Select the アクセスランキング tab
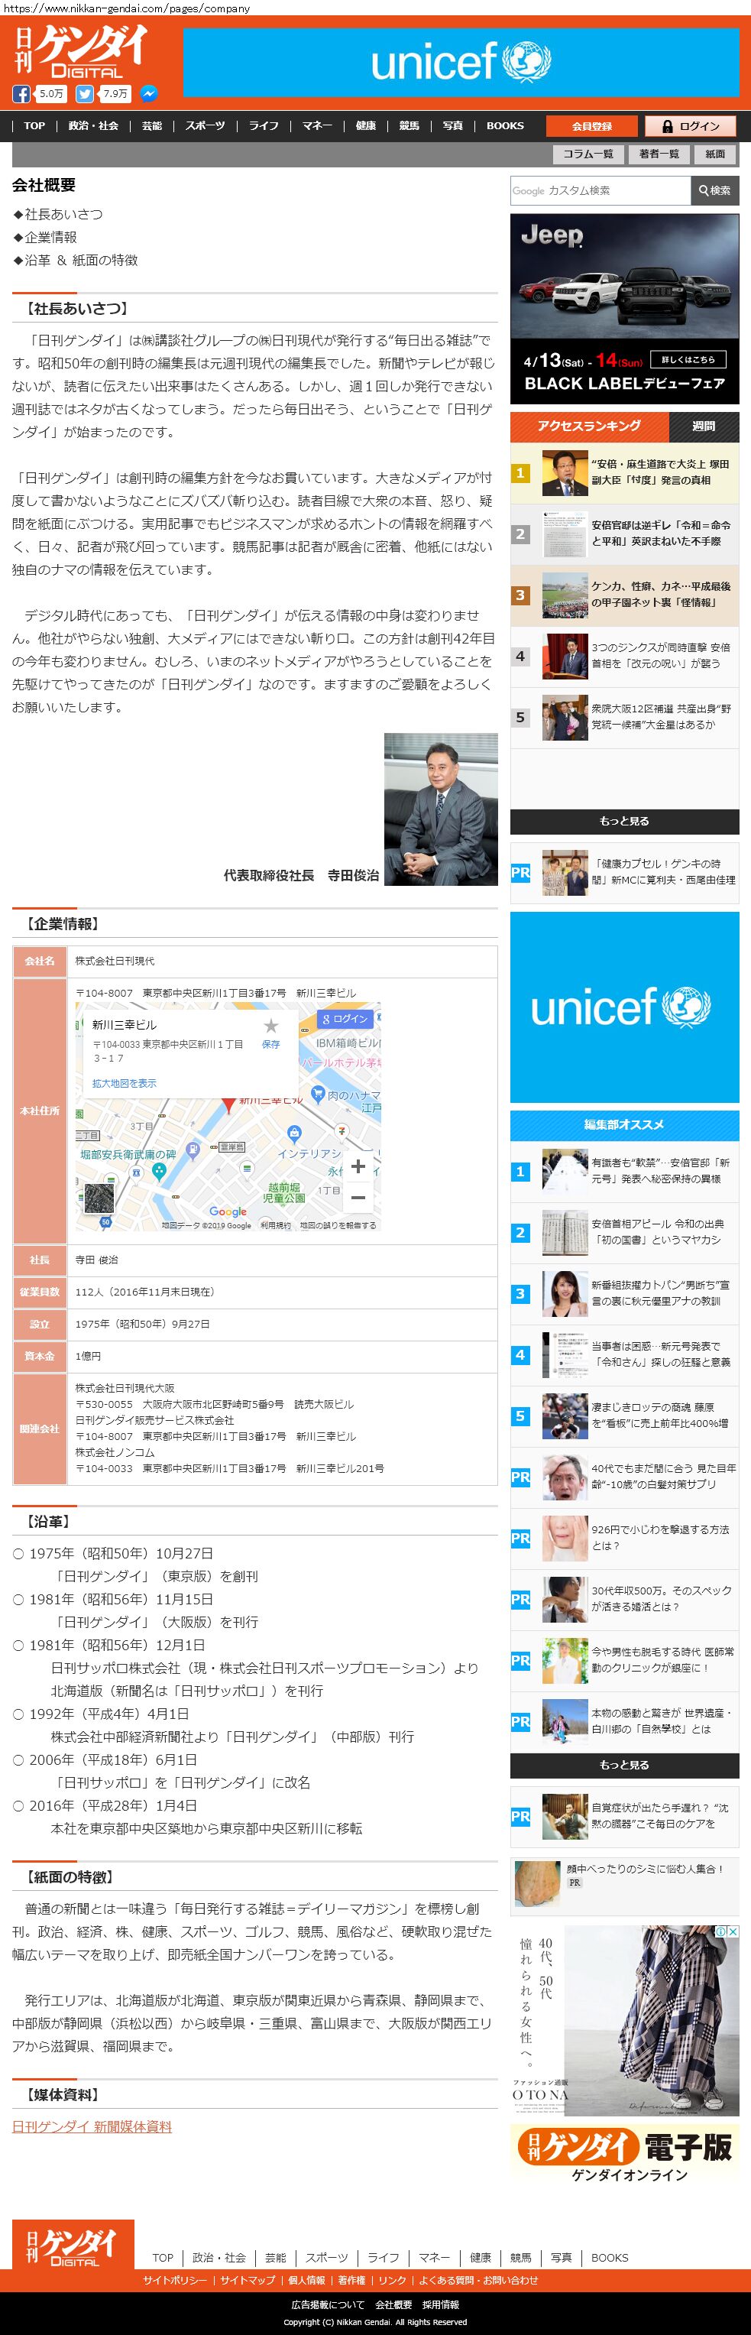This screenshot has width=751, height=2335. click(x=589, y=426)
